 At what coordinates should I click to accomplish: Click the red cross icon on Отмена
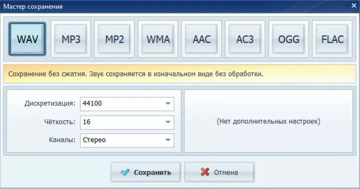(x=205, y=172)
